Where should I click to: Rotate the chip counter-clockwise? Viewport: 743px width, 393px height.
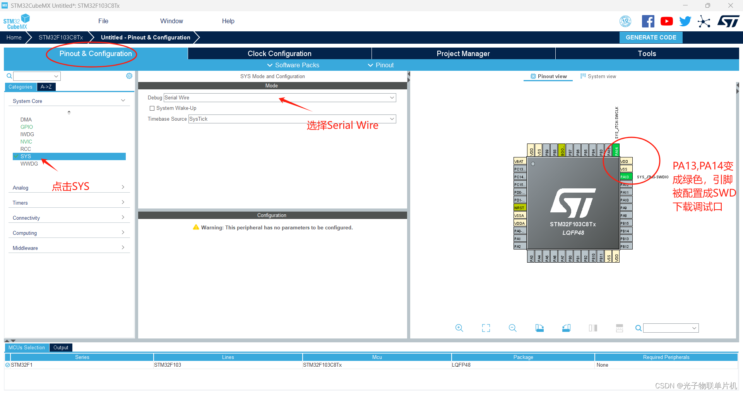click(x=566, y=328)
